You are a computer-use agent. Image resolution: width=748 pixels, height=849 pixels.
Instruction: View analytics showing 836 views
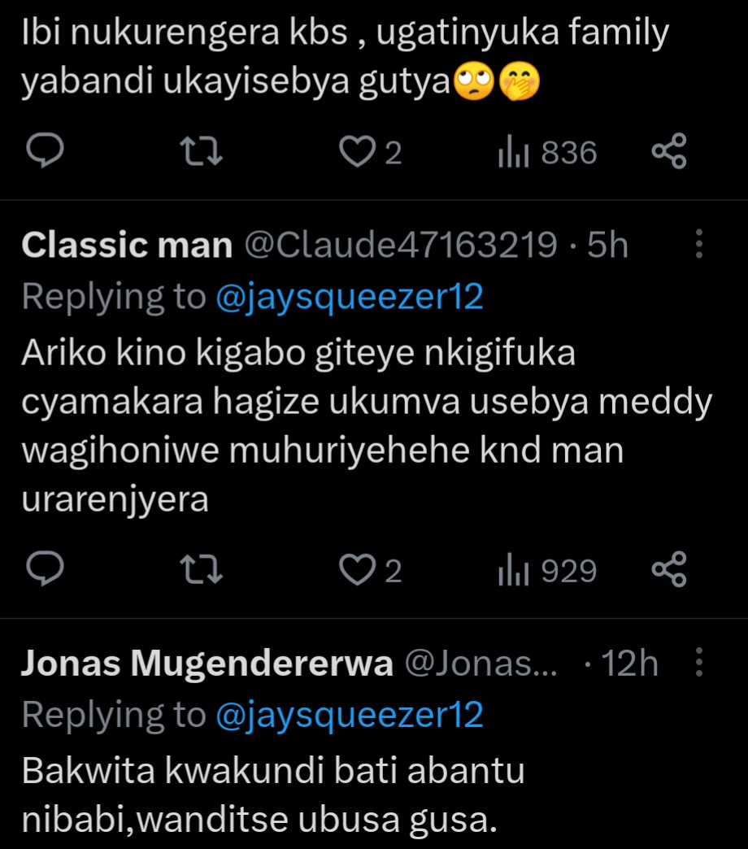(x=546, y=152)
